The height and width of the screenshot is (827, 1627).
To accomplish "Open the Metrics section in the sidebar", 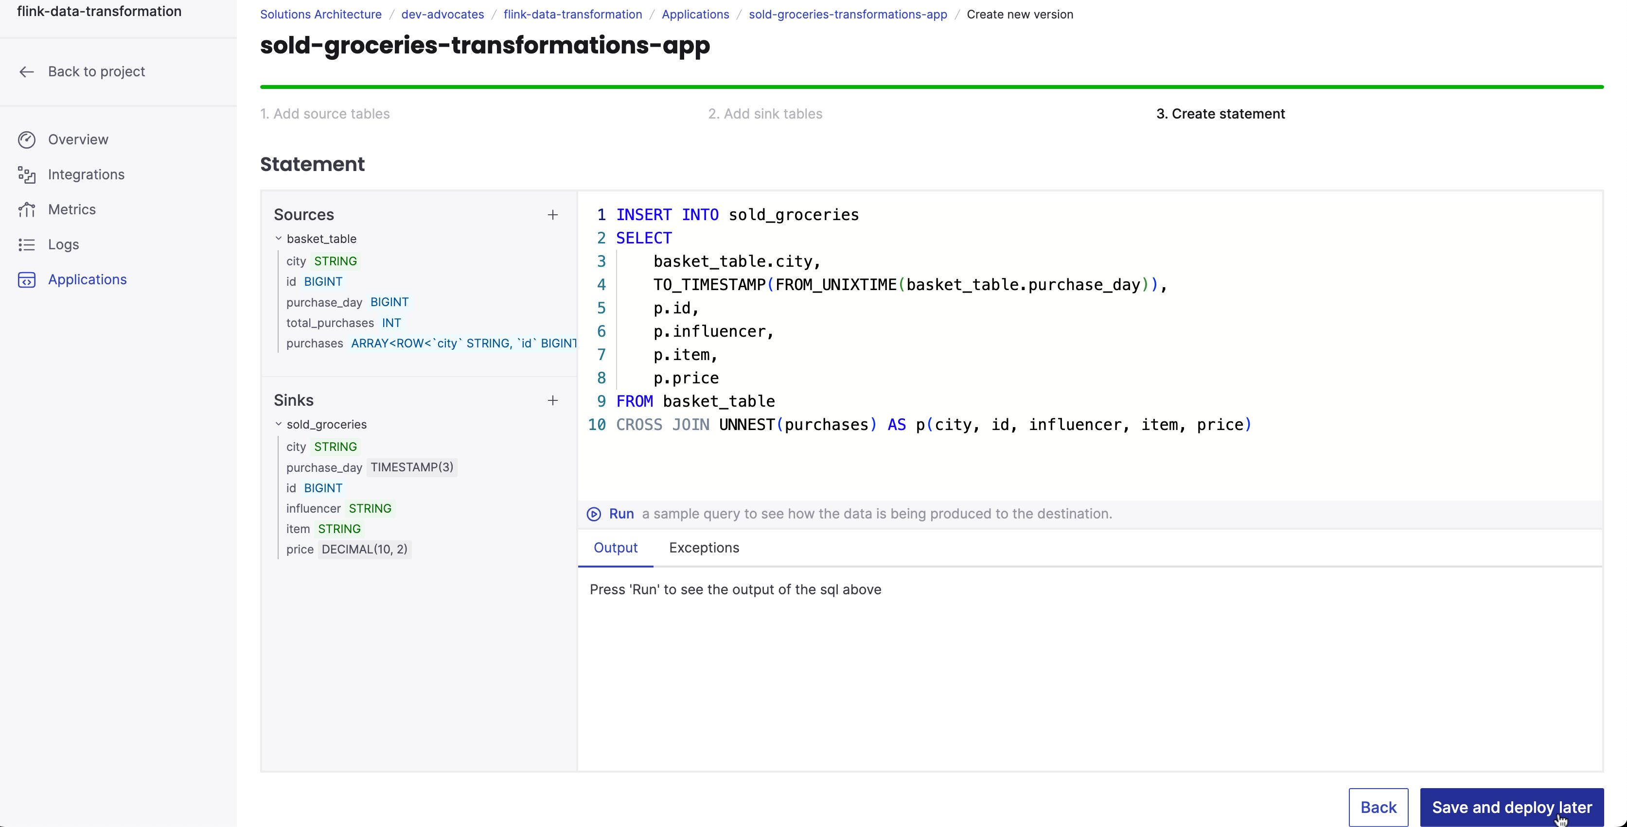I will coord(72,209).
